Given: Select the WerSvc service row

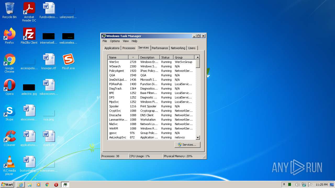Looking at the screenshot, I should click(x=152, y=62).
